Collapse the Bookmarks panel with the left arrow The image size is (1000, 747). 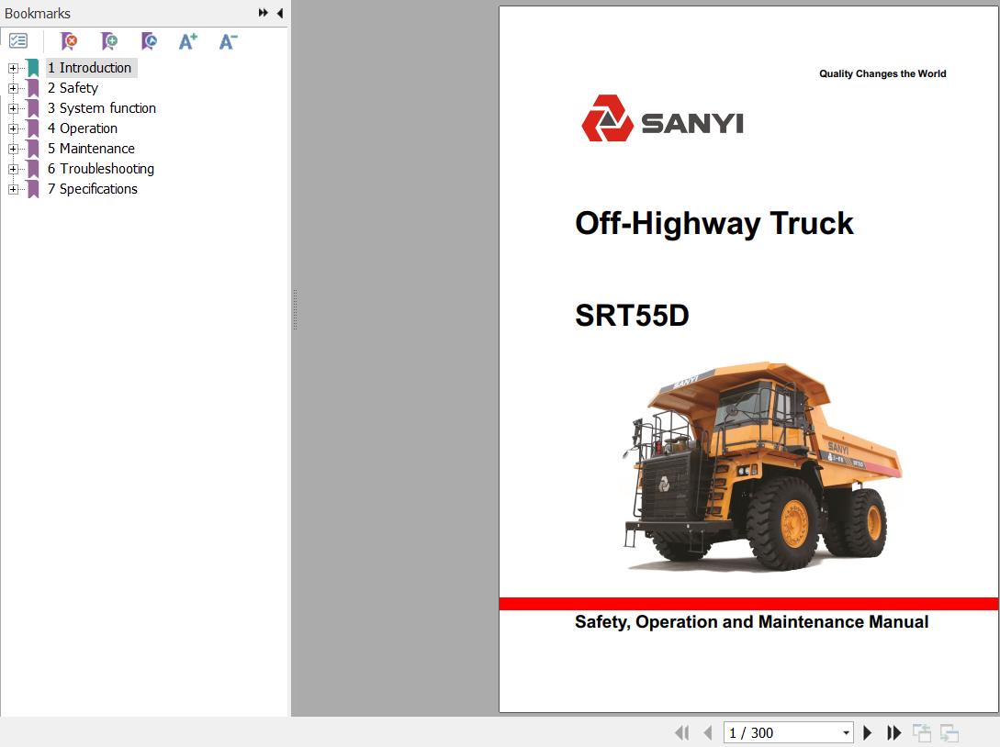click(280, 13)
